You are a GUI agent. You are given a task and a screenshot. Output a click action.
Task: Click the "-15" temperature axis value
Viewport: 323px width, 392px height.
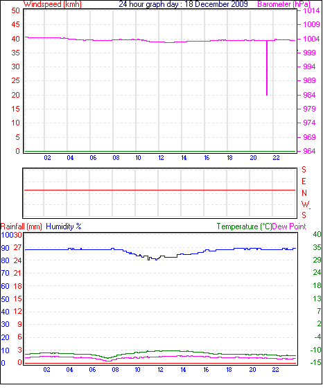pyautogui.click(x=316, y=362)
